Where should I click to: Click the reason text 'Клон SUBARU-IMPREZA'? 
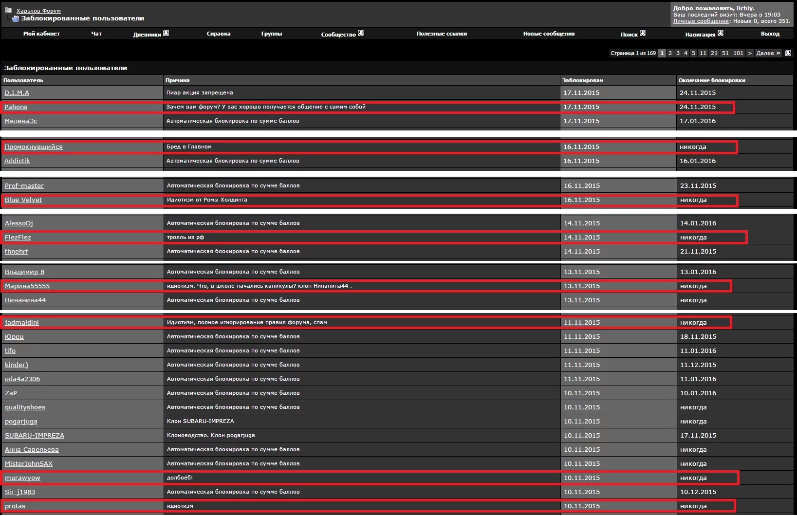(201, 421)
